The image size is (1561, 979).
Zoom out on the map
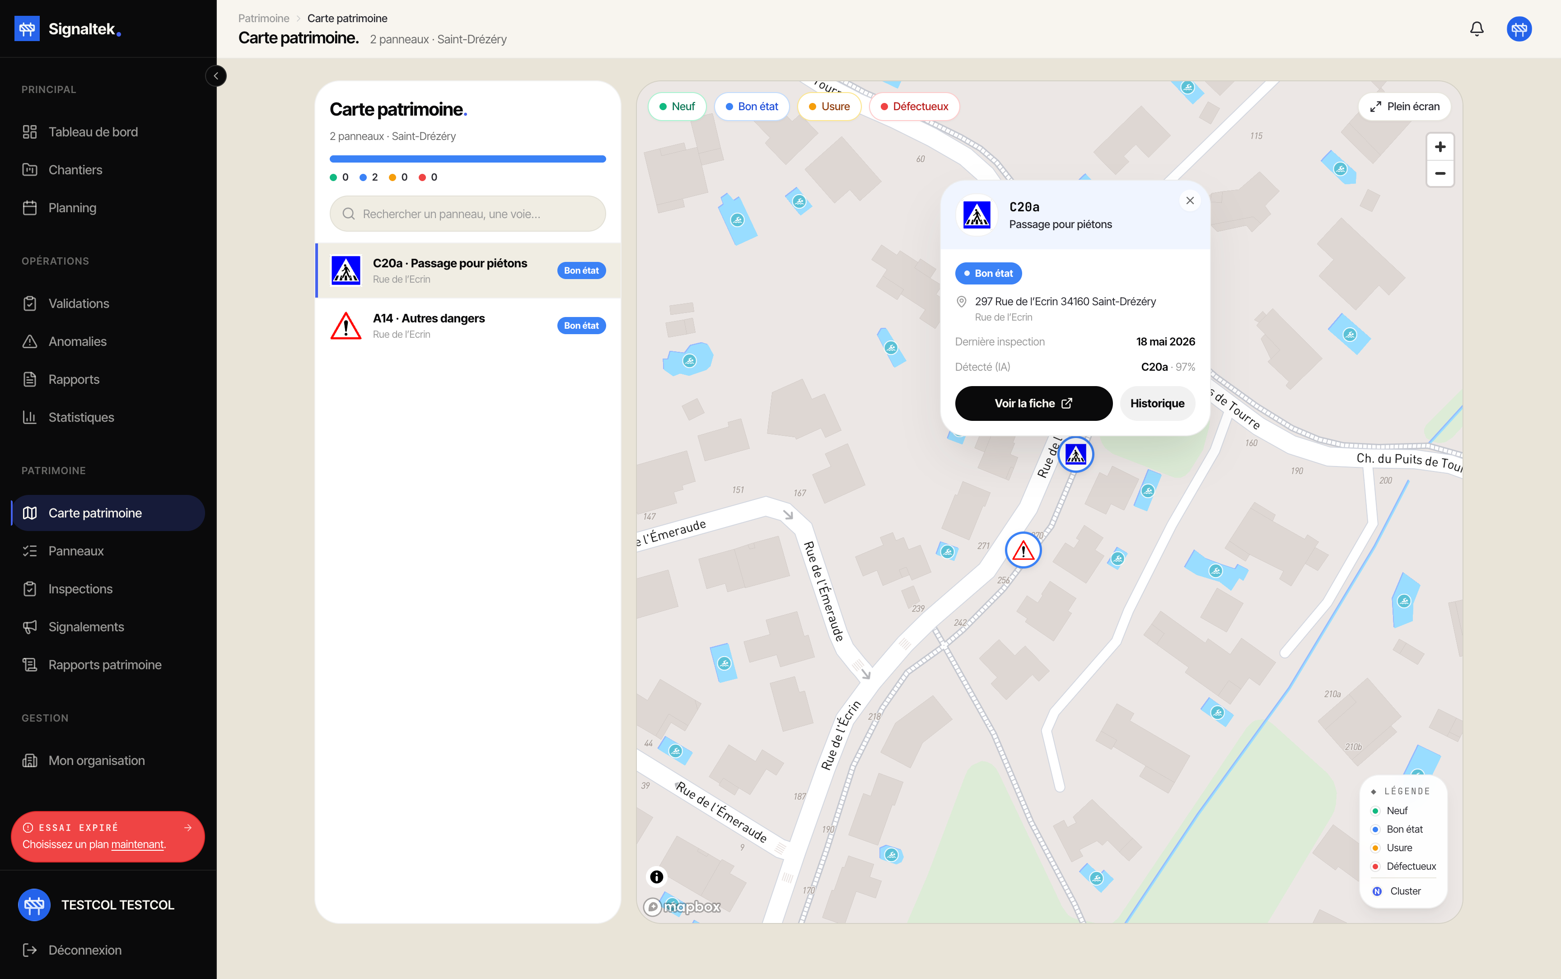[x=1440, y=173]
